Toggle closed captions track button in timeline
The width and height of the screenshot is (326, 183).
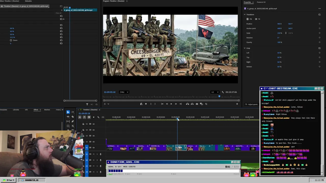[103, 117]
